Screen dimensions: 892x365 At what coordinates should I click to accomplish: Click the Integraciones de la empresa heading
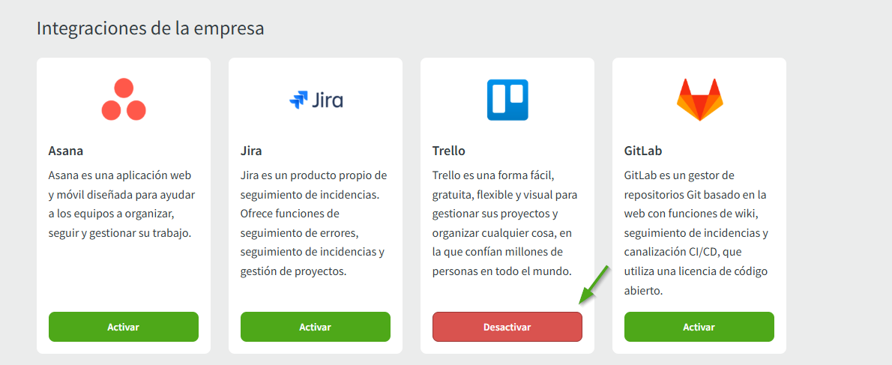click(150, 28)
